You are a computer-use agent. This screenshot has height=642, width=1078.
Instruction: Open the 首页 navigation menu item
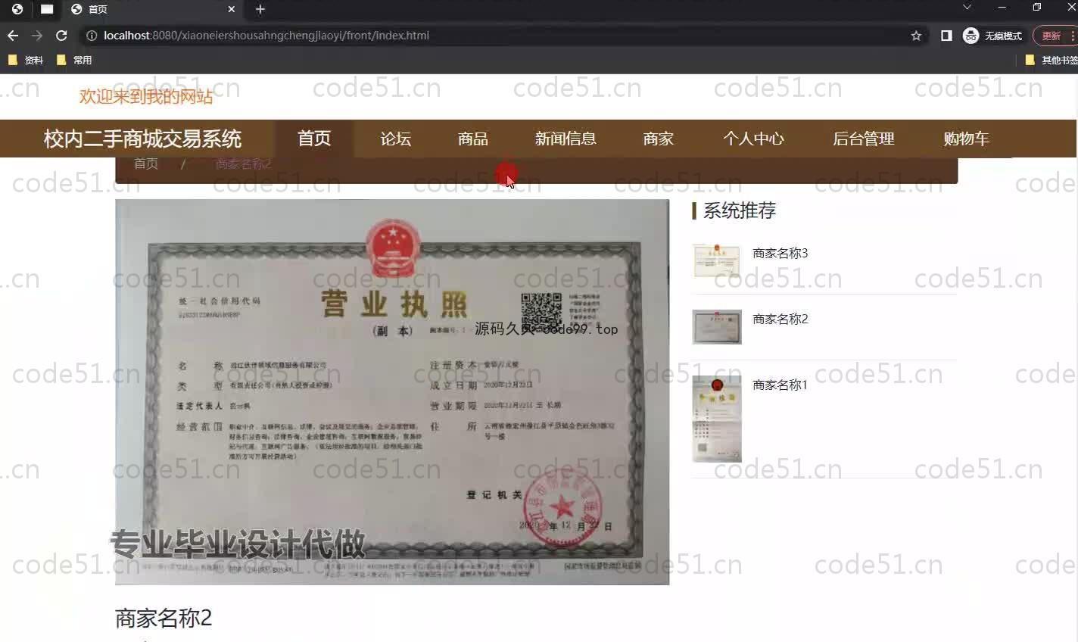(314, 139)
